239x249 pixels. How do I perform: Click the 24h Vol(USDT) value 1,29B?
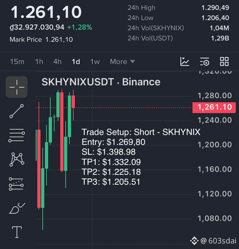pos(220,38)
